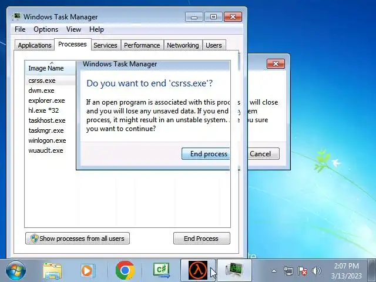Screen dimensions: 376x282
Task: Click the volume speaker tray icon
Action: (x=316, y=271)
